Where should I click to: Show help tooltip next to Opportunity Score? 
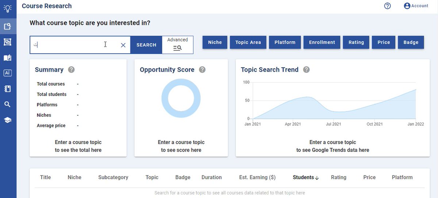(202, 70)
